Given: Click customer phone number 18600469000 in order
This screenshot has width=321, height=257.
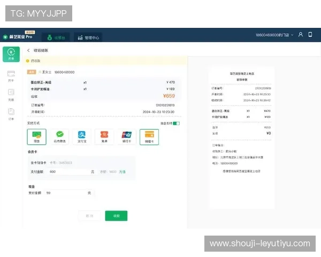Looking at the screenshot, I should 65,72.
